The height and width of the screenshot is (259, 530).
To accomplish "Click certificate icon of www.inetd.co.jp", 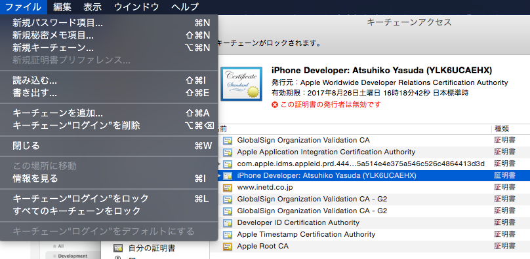I will 228,188.
